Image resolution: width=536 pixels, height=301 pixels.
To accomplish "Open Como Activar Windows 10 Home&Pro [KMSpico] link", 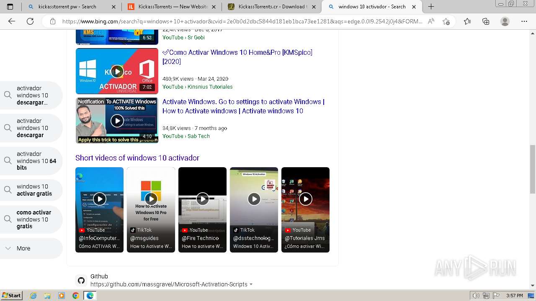I will 237,57.
